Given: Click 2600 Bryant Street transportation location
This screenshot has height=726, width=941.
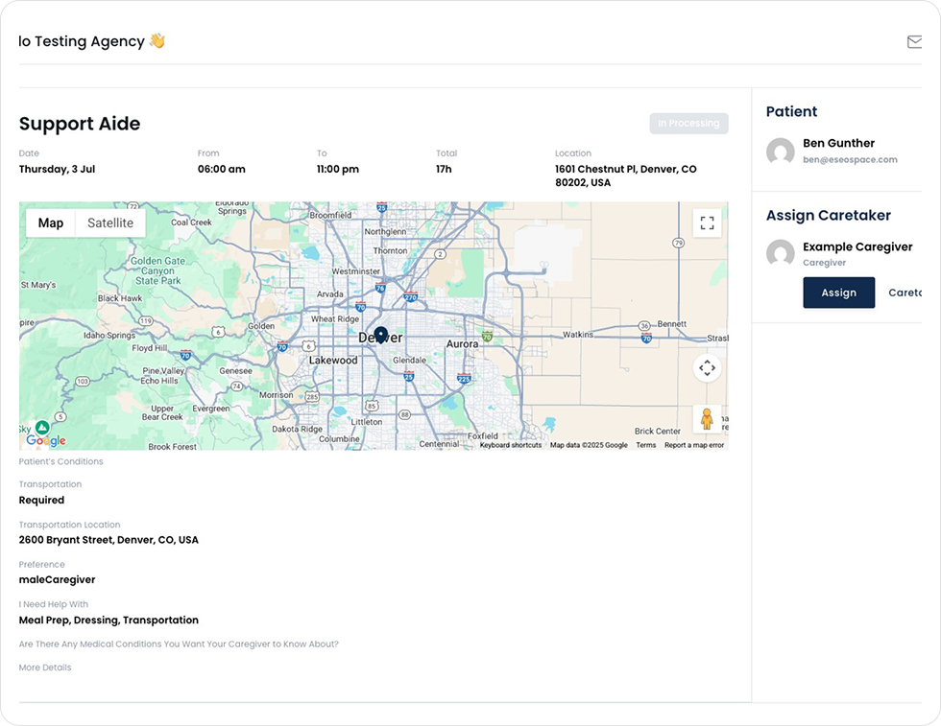Looking at the screenshot, I should 109,540.
